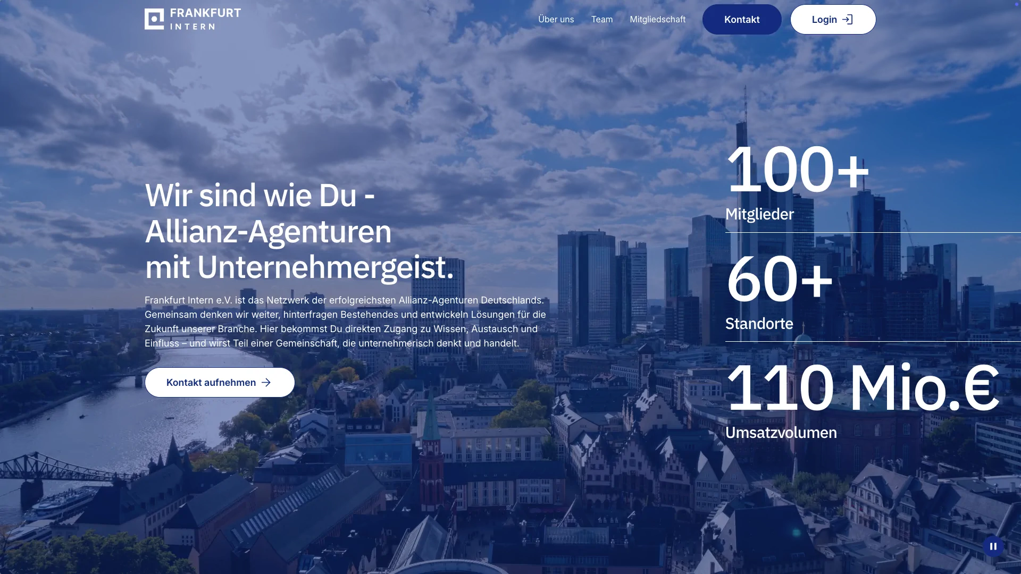Viewport: 1021px width, 574px height.
Task: Click the Frankfurt Intern logo
Action: [x=193, y=19]
